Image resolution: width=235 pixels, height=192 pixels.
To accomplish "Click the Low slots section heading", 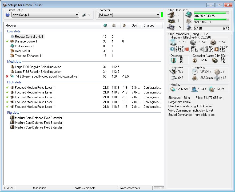I will click(x=14, y=31).
